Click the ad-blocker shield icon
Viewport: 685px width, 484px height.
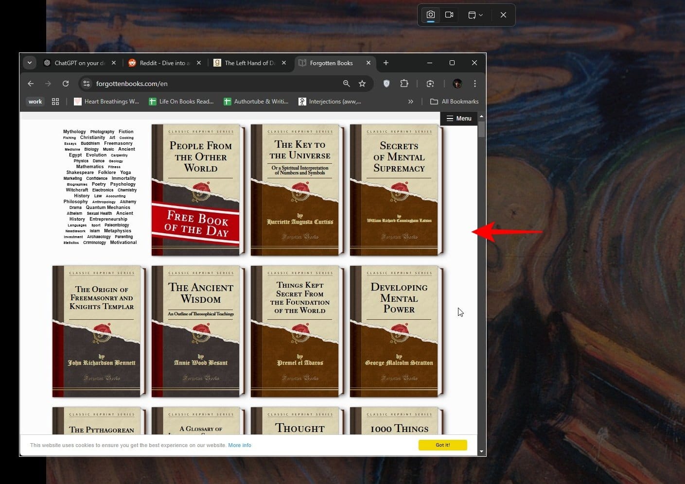coord(386,84)
